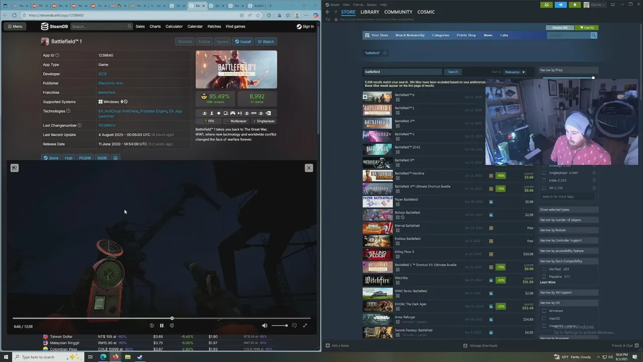Click the home icon button beside IGDB

(x=116, y=158)
